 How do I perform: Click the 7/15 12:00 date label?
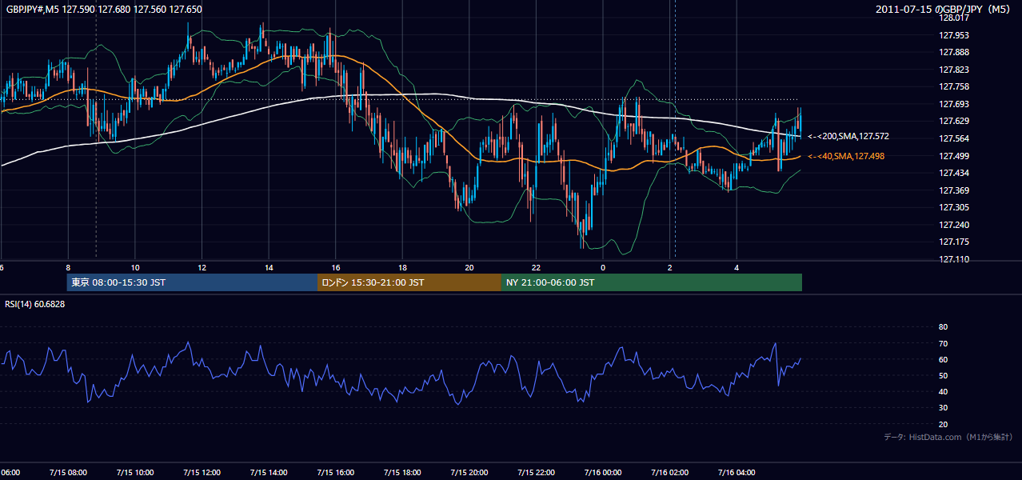click(202, 473)
